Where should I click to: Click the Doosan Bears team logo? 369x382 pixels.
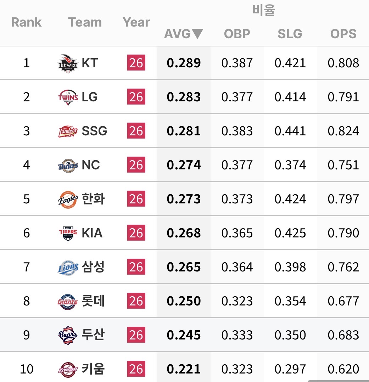pyautogui.click(x=68, y=336)
